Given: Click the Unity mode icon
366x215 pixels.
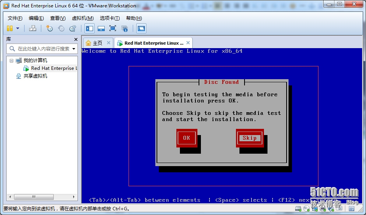Looking at the screenshot, I should [x=125, y=28].
